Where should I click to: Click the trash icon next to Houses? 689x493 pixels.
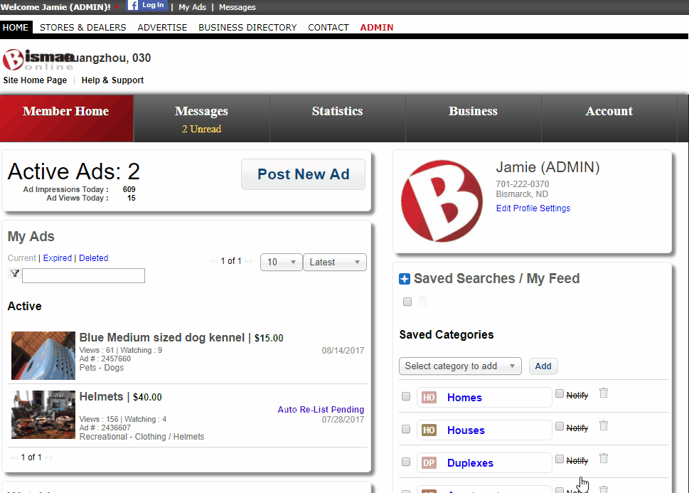coord(603,426)
